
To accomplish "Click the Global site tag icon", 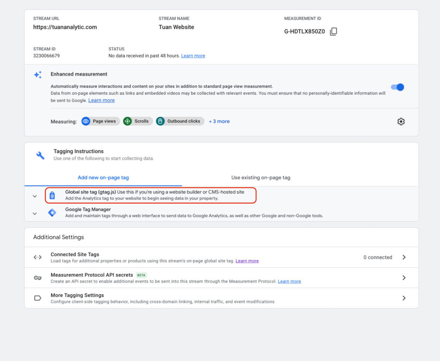I will pos(52,196).
